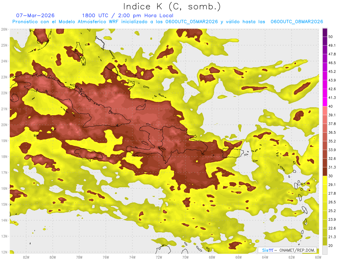This screenshot has height=261, width=338.
Task: Click the 'Indice K (C, somb.)' title
Action: point(172,6)
